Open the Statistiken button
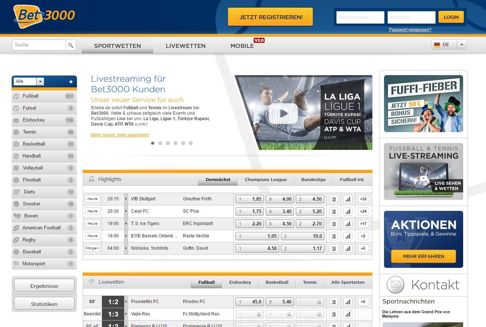 (x=44, y=304)
